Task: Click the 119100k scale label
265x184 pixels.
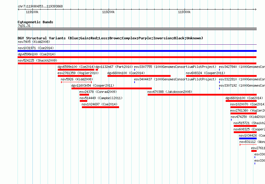Action: click(32, 12)
